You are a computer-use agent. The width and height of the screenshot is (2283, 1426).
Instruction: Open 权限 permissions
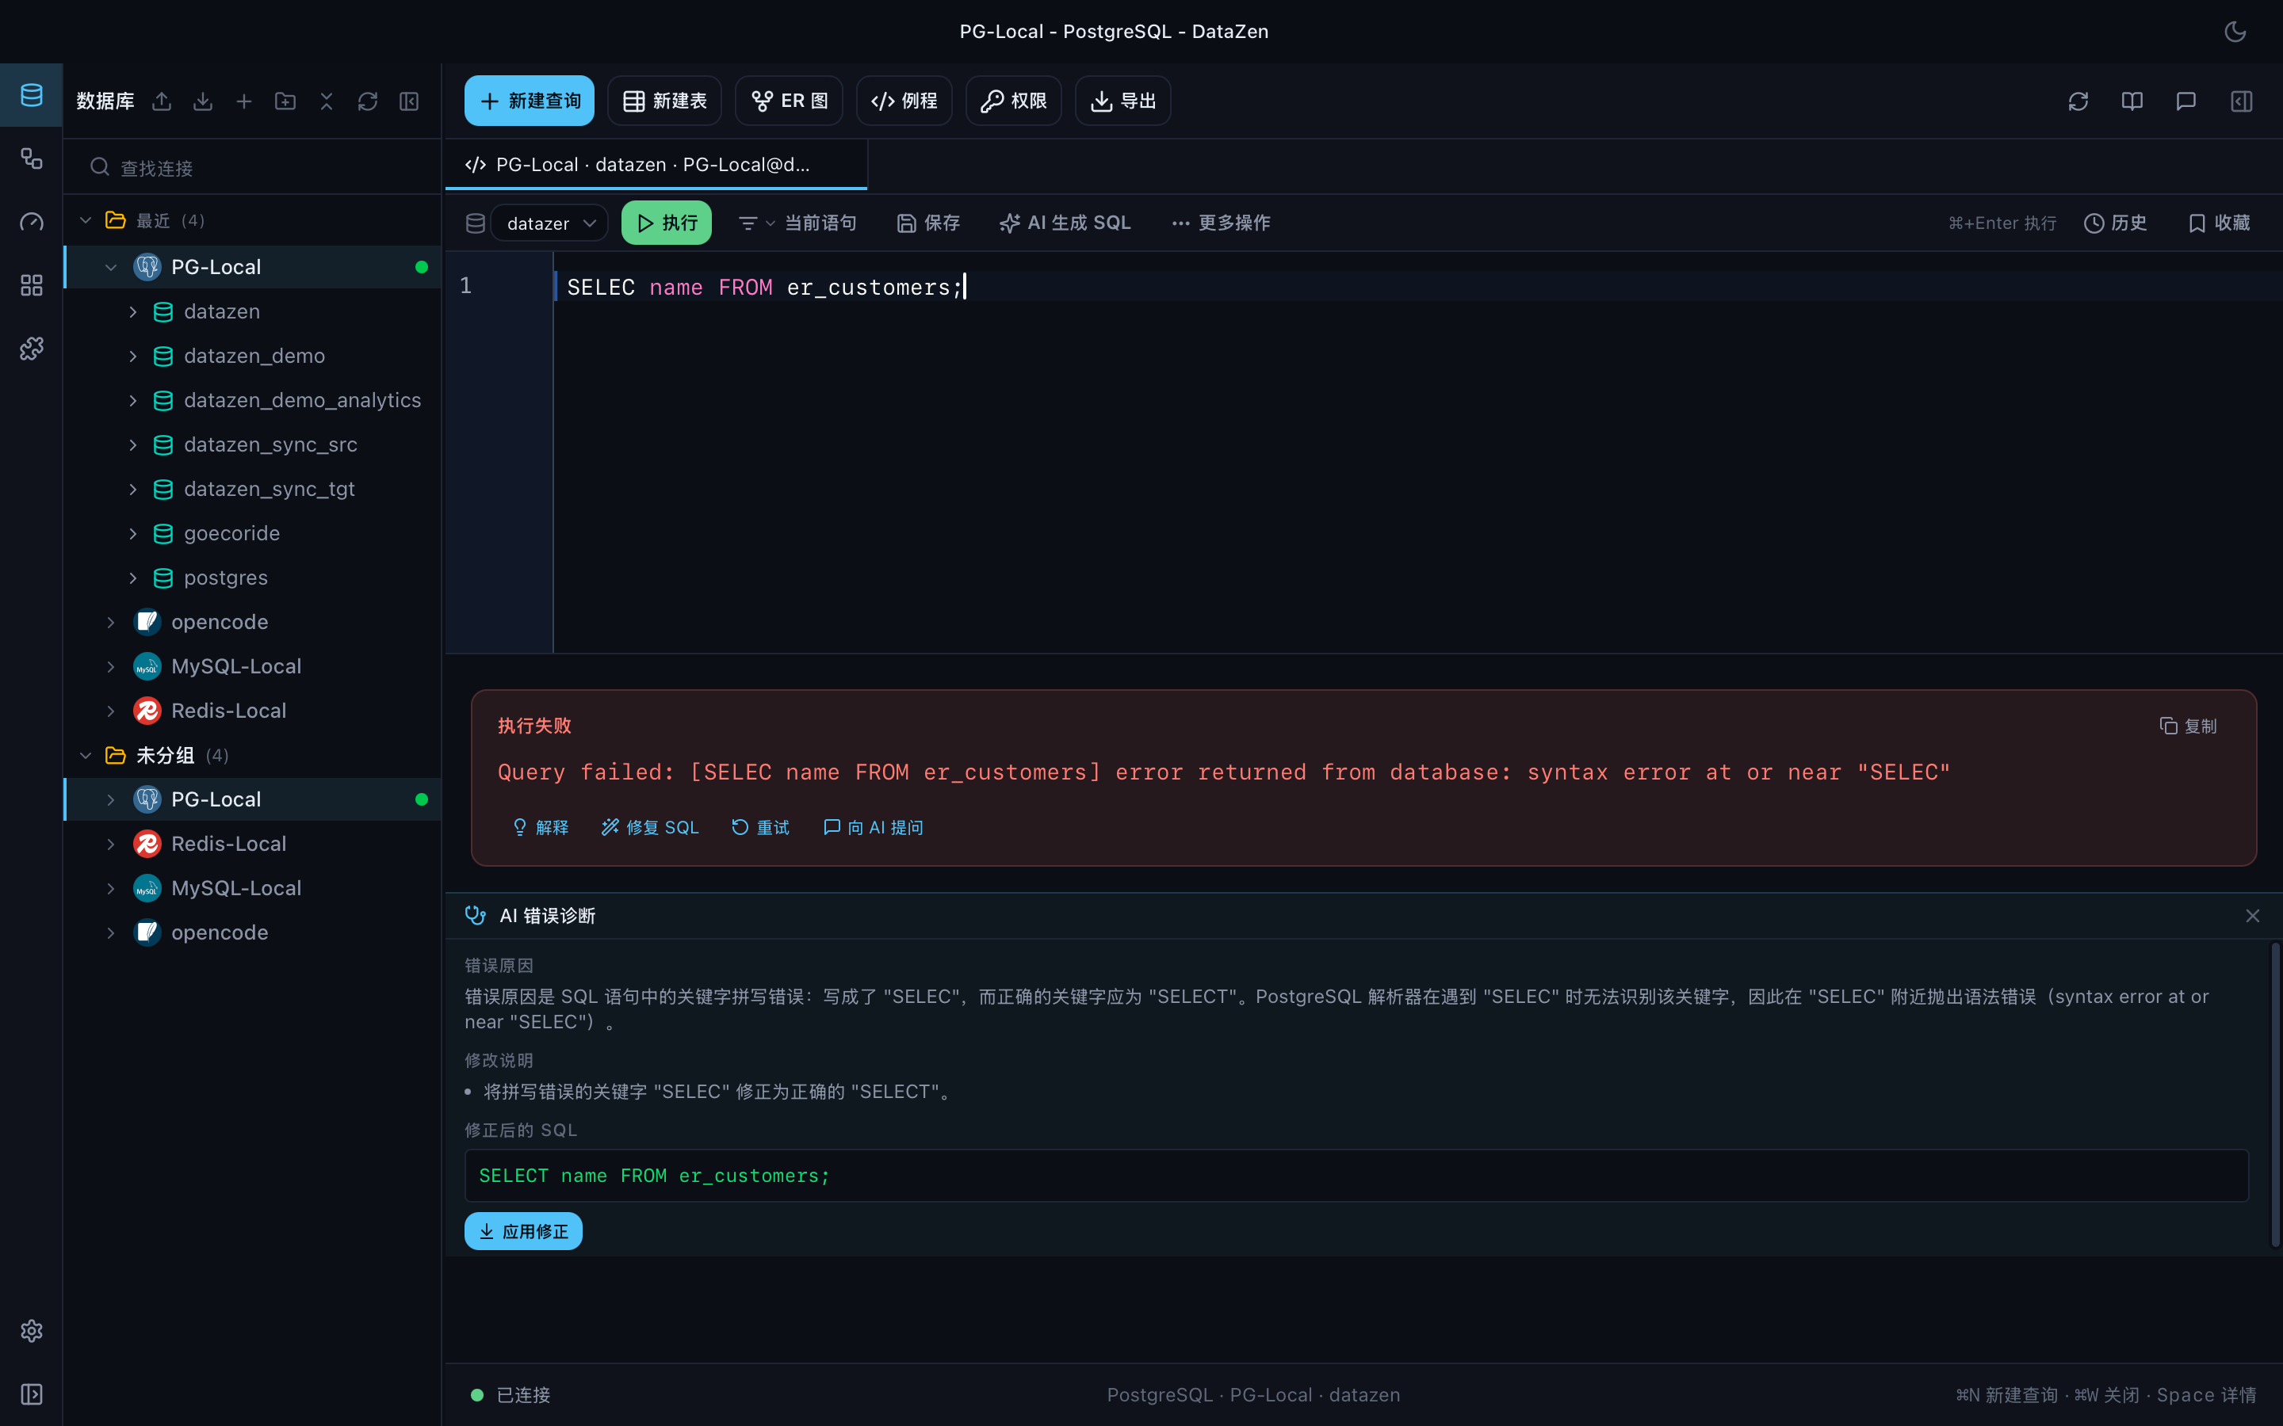(x=1014, y=101)
